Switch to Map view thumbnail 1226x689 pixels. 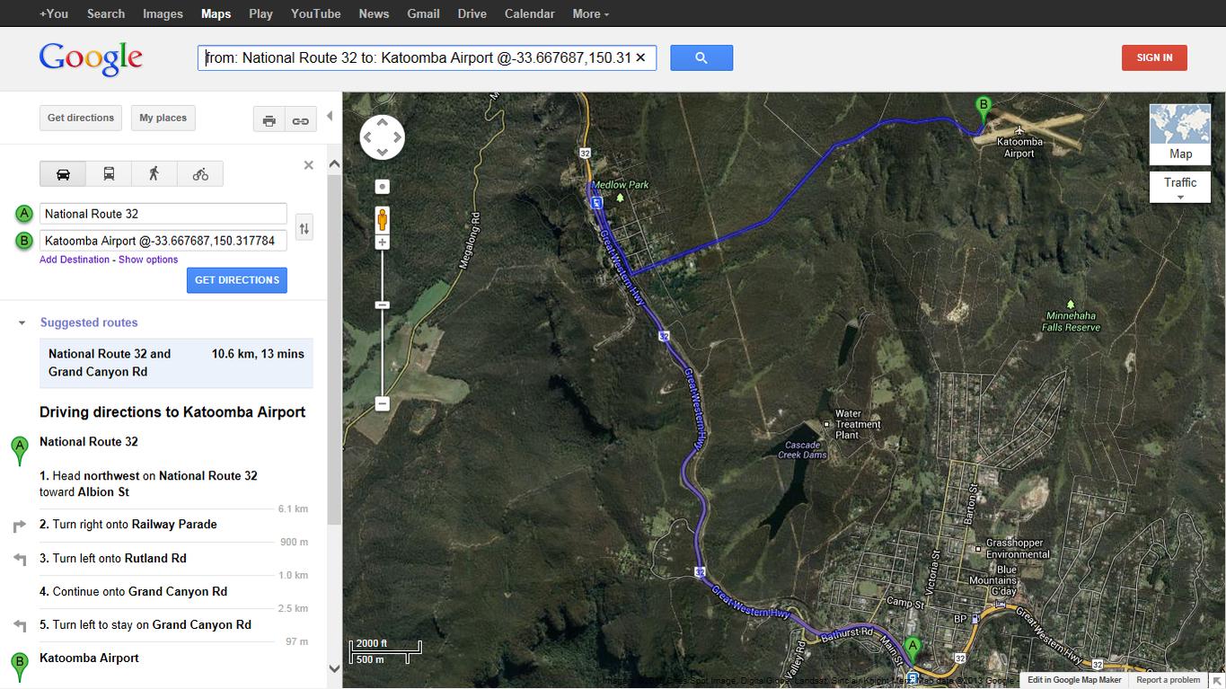(x=1180, y=134)
